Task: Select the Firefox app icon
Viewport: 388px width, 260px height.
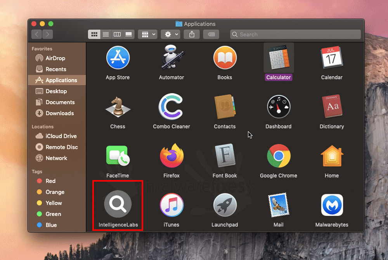Action: [x=171, y=156]
